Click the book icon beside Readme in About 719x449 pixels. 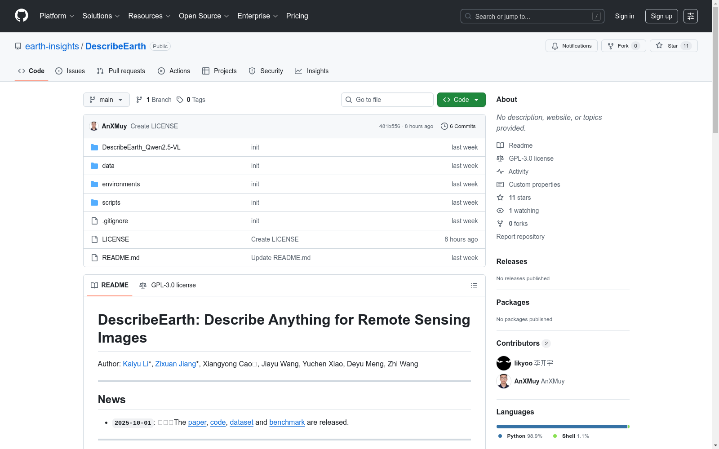click(500, 145)
